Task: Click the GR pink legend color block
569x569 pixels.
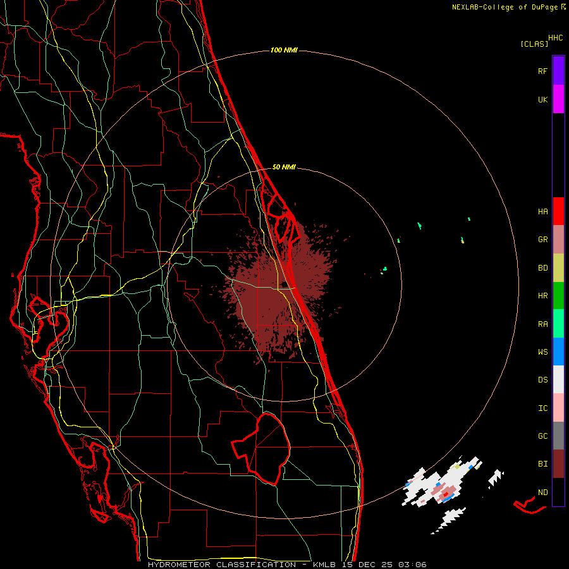Action: pos(558,240)
